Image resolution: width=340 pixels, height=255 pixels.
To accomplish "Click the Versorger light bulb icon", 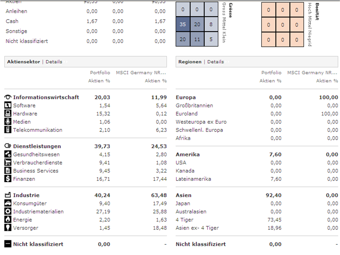I will tap(8, 228).
